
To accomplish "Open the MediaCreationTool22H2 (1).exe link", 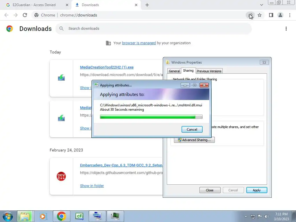I will coord(107,67).
